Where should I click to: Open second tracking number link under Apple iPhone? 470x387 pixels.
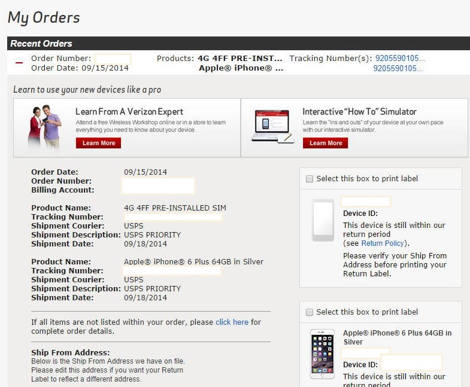(x=398, y=68)
